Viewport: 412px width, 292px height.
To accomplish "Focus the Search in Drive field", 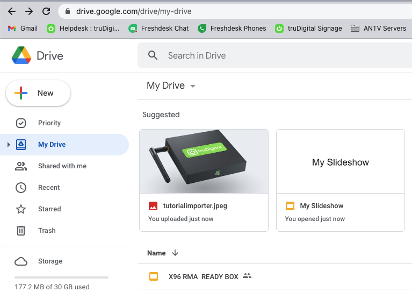I will pos(275,55).
